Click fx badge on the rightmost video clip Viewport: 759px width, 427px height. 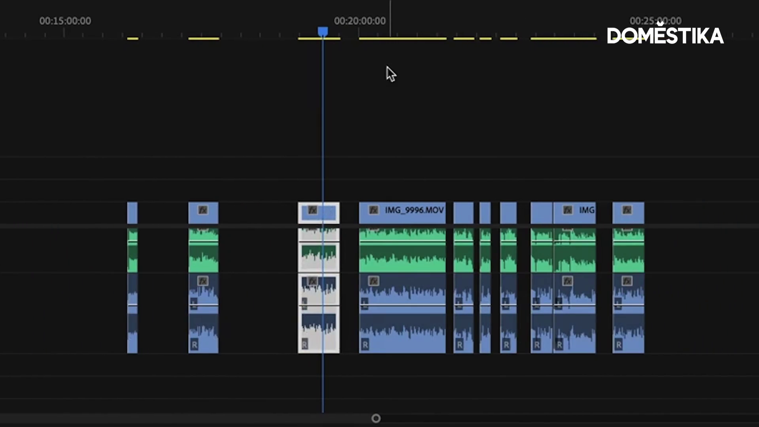click(x=627, y=210)
